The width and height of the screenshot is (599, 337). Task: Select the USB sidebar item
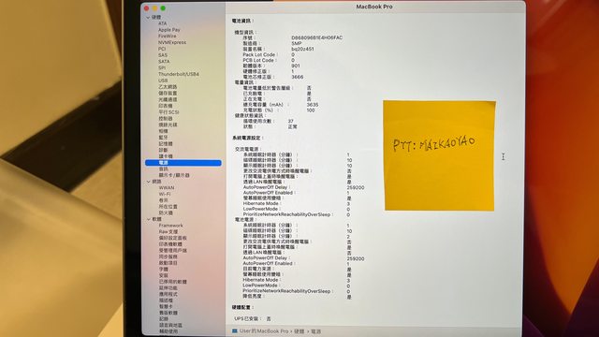163,81
